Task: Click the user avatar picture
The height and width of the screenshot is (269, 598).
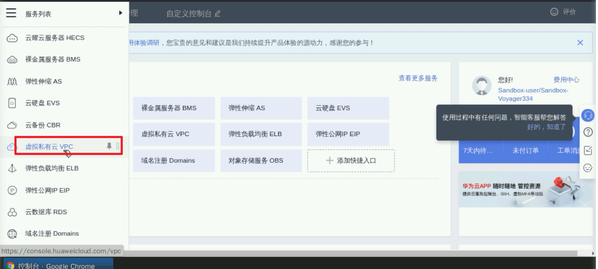Action: 482,85
